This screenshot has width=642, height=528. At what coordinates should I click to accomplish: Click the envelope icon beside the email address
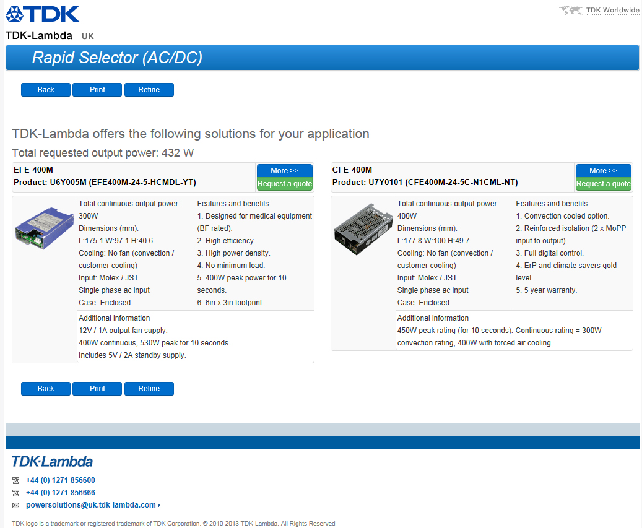click(15, 506)
